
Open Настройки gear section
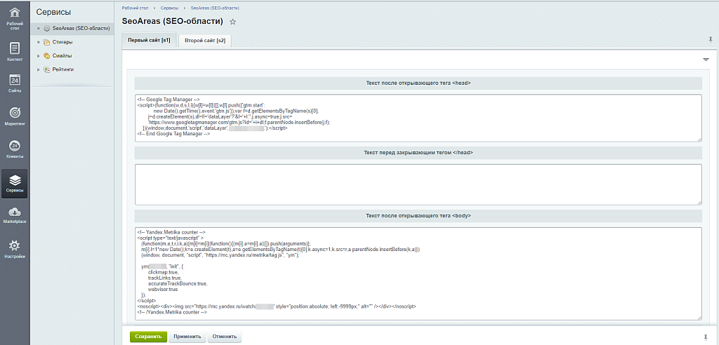click(15, 248)
